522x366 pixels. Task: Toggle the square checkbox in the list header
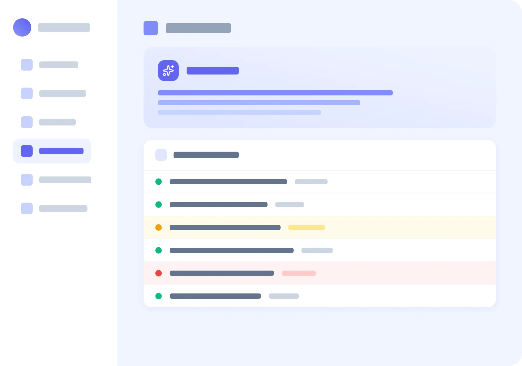(x=161, y=155)
